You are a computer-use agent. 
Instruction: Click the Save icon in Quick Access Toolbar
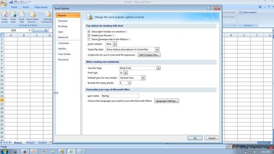[x=11, y=2]
